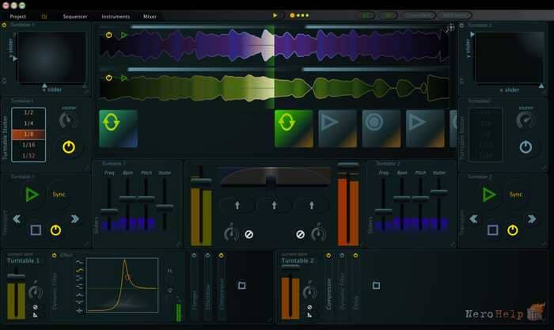Select the 1/2 stutter division
Screen dimensions: 554x330
(28, 112)
